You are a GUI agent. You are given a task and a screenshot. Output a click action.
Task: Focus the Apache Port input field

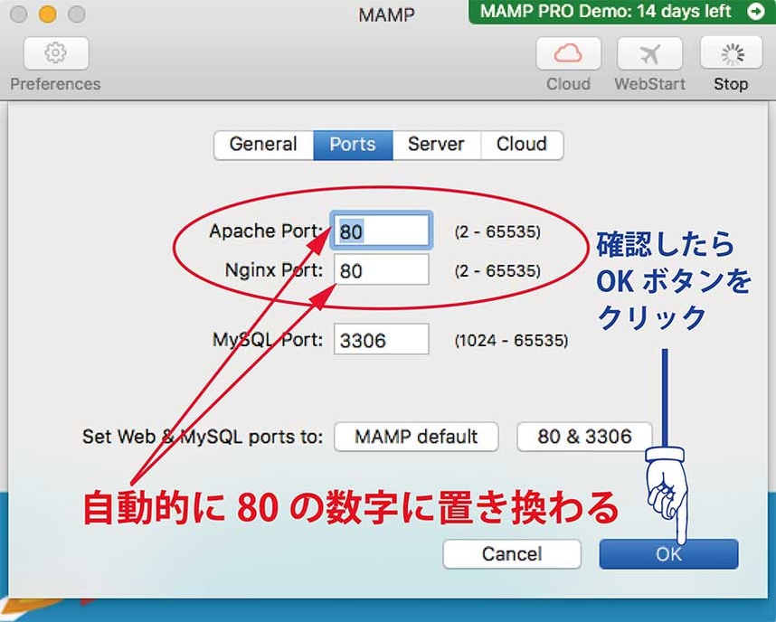click(x=381, y=231)
